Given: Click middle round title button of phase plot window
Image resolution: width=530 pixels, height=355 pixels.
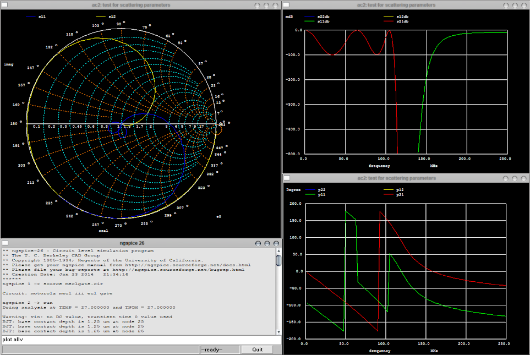Looking at the screenshot, I should 515,178.
